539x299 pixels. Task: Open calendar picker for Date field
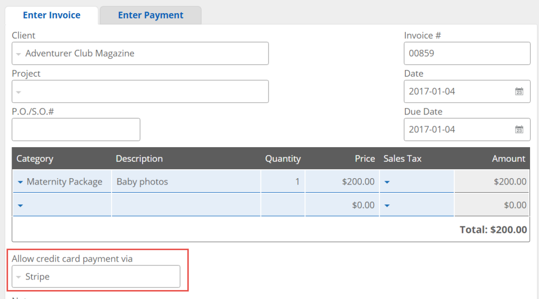(518, 91)
